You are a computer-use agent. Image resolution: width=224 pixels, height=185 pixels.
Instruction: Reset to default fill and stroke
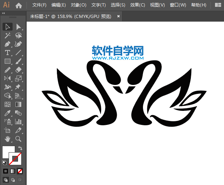click(4, 163)
